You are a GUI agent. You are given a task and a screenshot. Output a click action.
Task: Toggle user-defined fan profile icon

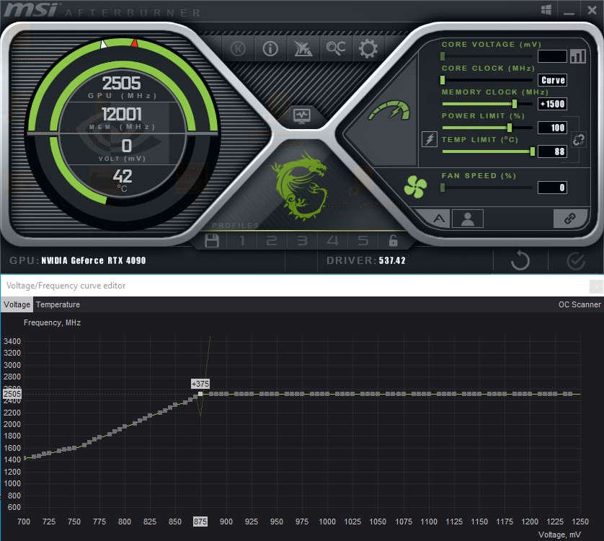[x=467, y=219]
